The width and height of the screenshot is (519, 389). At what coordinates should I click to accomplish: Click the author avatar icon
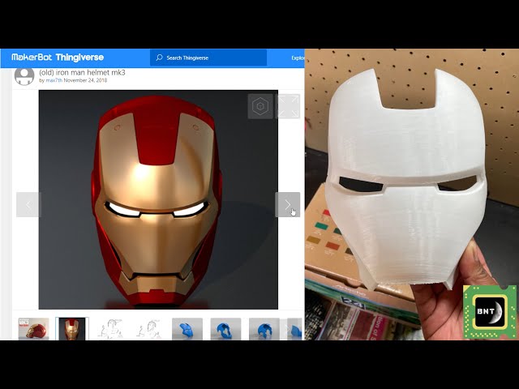click(x=24, y=76)
